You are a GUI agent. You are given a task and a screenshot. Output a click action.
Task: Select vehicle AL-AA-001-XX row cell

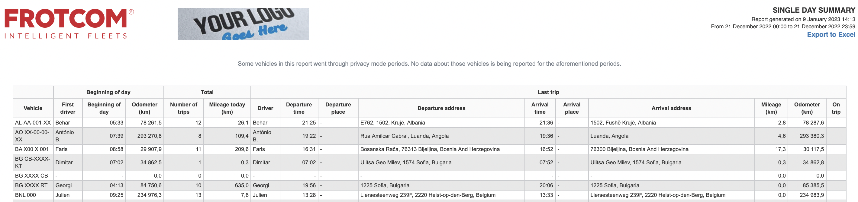click(33, 123)
